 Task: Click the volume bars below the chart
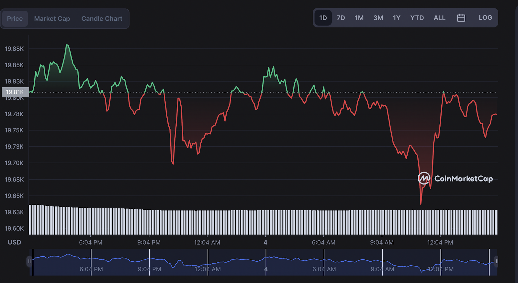coord(263,222)
